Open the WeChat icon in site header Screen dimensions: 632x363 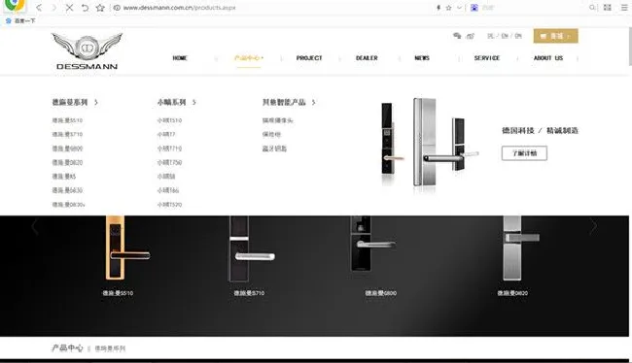(x=457, y=36)
